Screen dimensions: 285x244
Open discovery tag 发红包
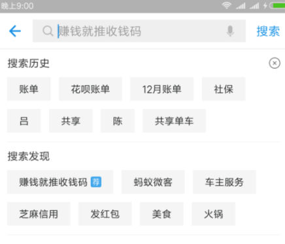[105, 214]
